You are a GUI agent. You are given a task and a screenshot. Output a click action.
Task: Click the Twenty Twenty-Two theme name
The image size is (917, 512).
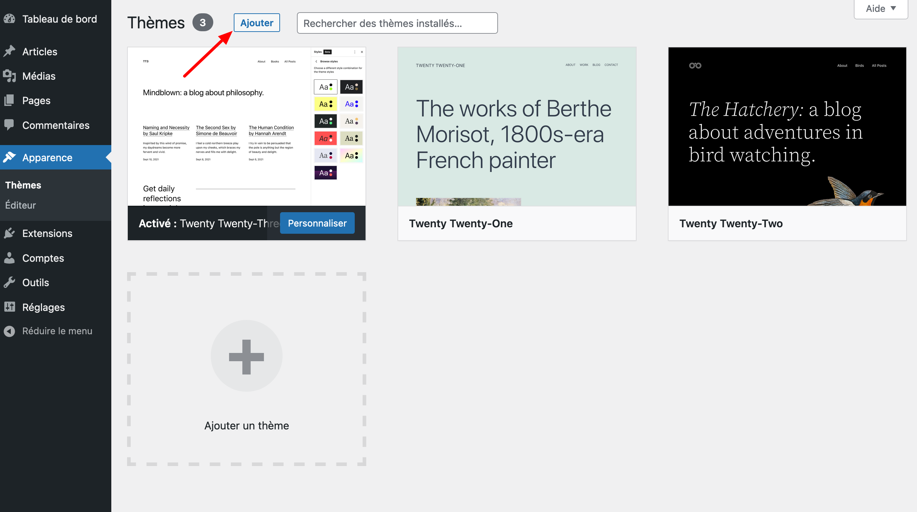pyautogui.click(x=731, y=223)
